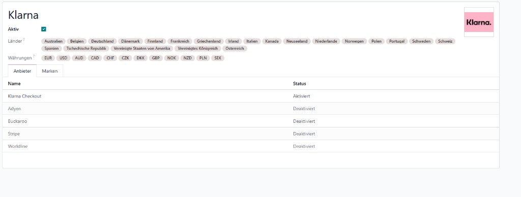This screenshot has height=197, width=521.
Task: Select the CZK currency tag
Action: [125, 58]
